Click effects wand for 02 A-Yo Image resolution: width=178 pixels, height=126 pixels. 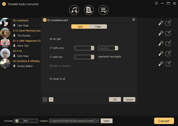[161, 54]
